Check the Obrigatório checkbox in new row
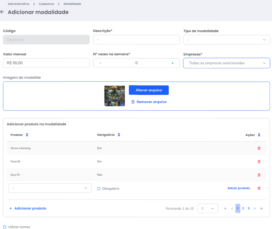This screenshot has height=229, width=272. 99,189
